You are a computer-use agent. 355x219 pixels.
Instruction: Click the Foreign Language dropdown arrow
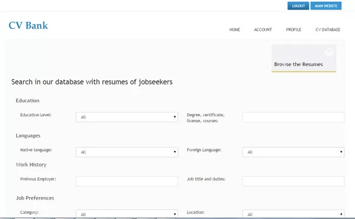click(341, 152)
